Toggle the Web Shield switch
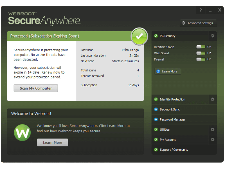 tap(201, 53)
